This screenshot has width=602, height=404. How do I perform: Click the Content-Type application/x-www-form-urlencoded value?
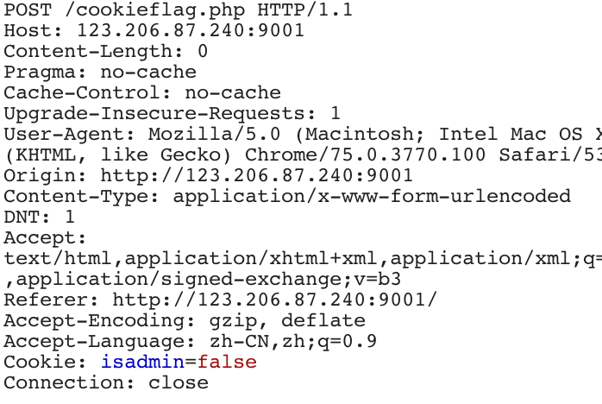tap(372, 197)
